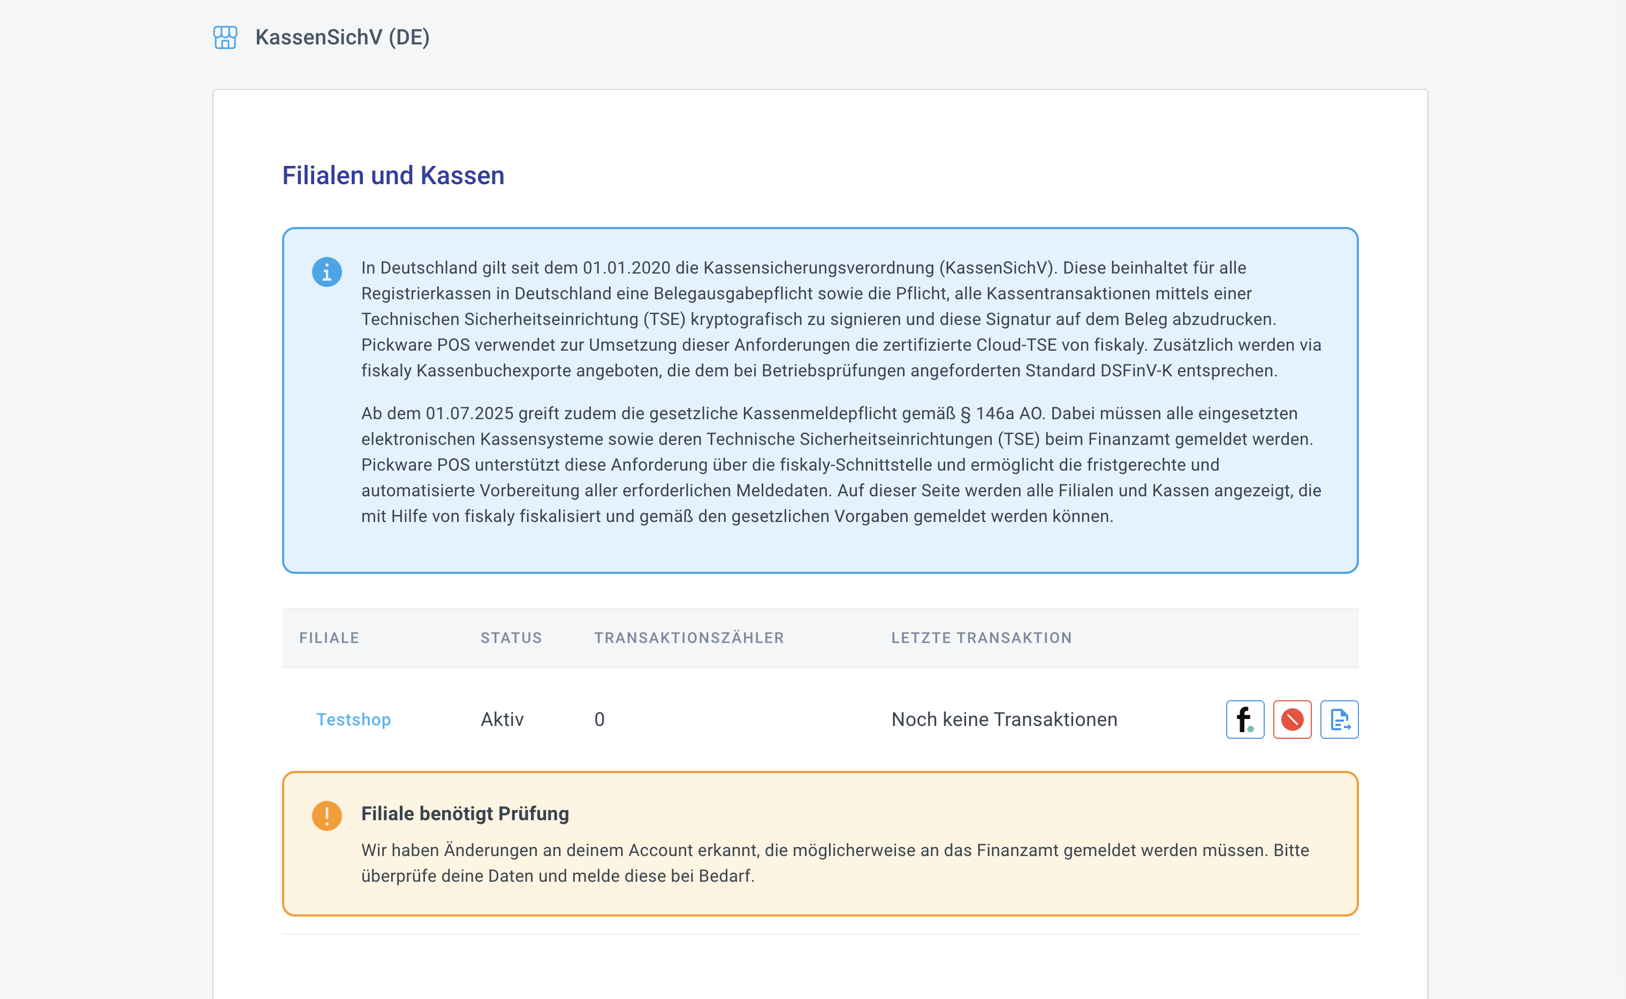Screen dimensions: 1626x999
Task: Click the info paragraph starting In Deutschland
Action: pos(840,319)
